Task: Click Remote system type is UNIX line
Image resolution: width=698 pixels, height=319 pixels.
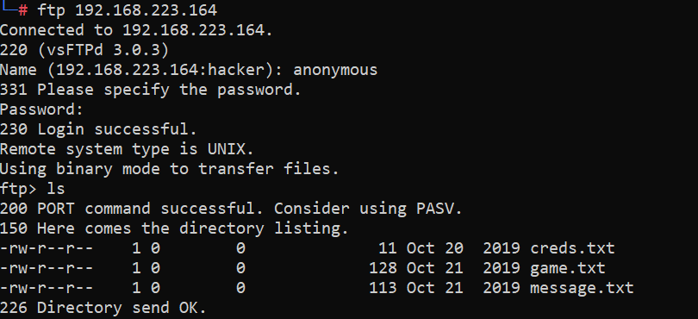Action: click(127, 149)
